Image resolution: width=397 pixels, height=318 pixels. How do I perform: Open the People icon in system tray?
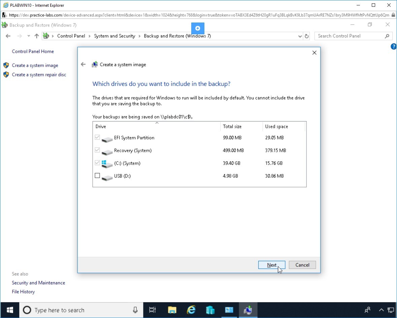367,310
